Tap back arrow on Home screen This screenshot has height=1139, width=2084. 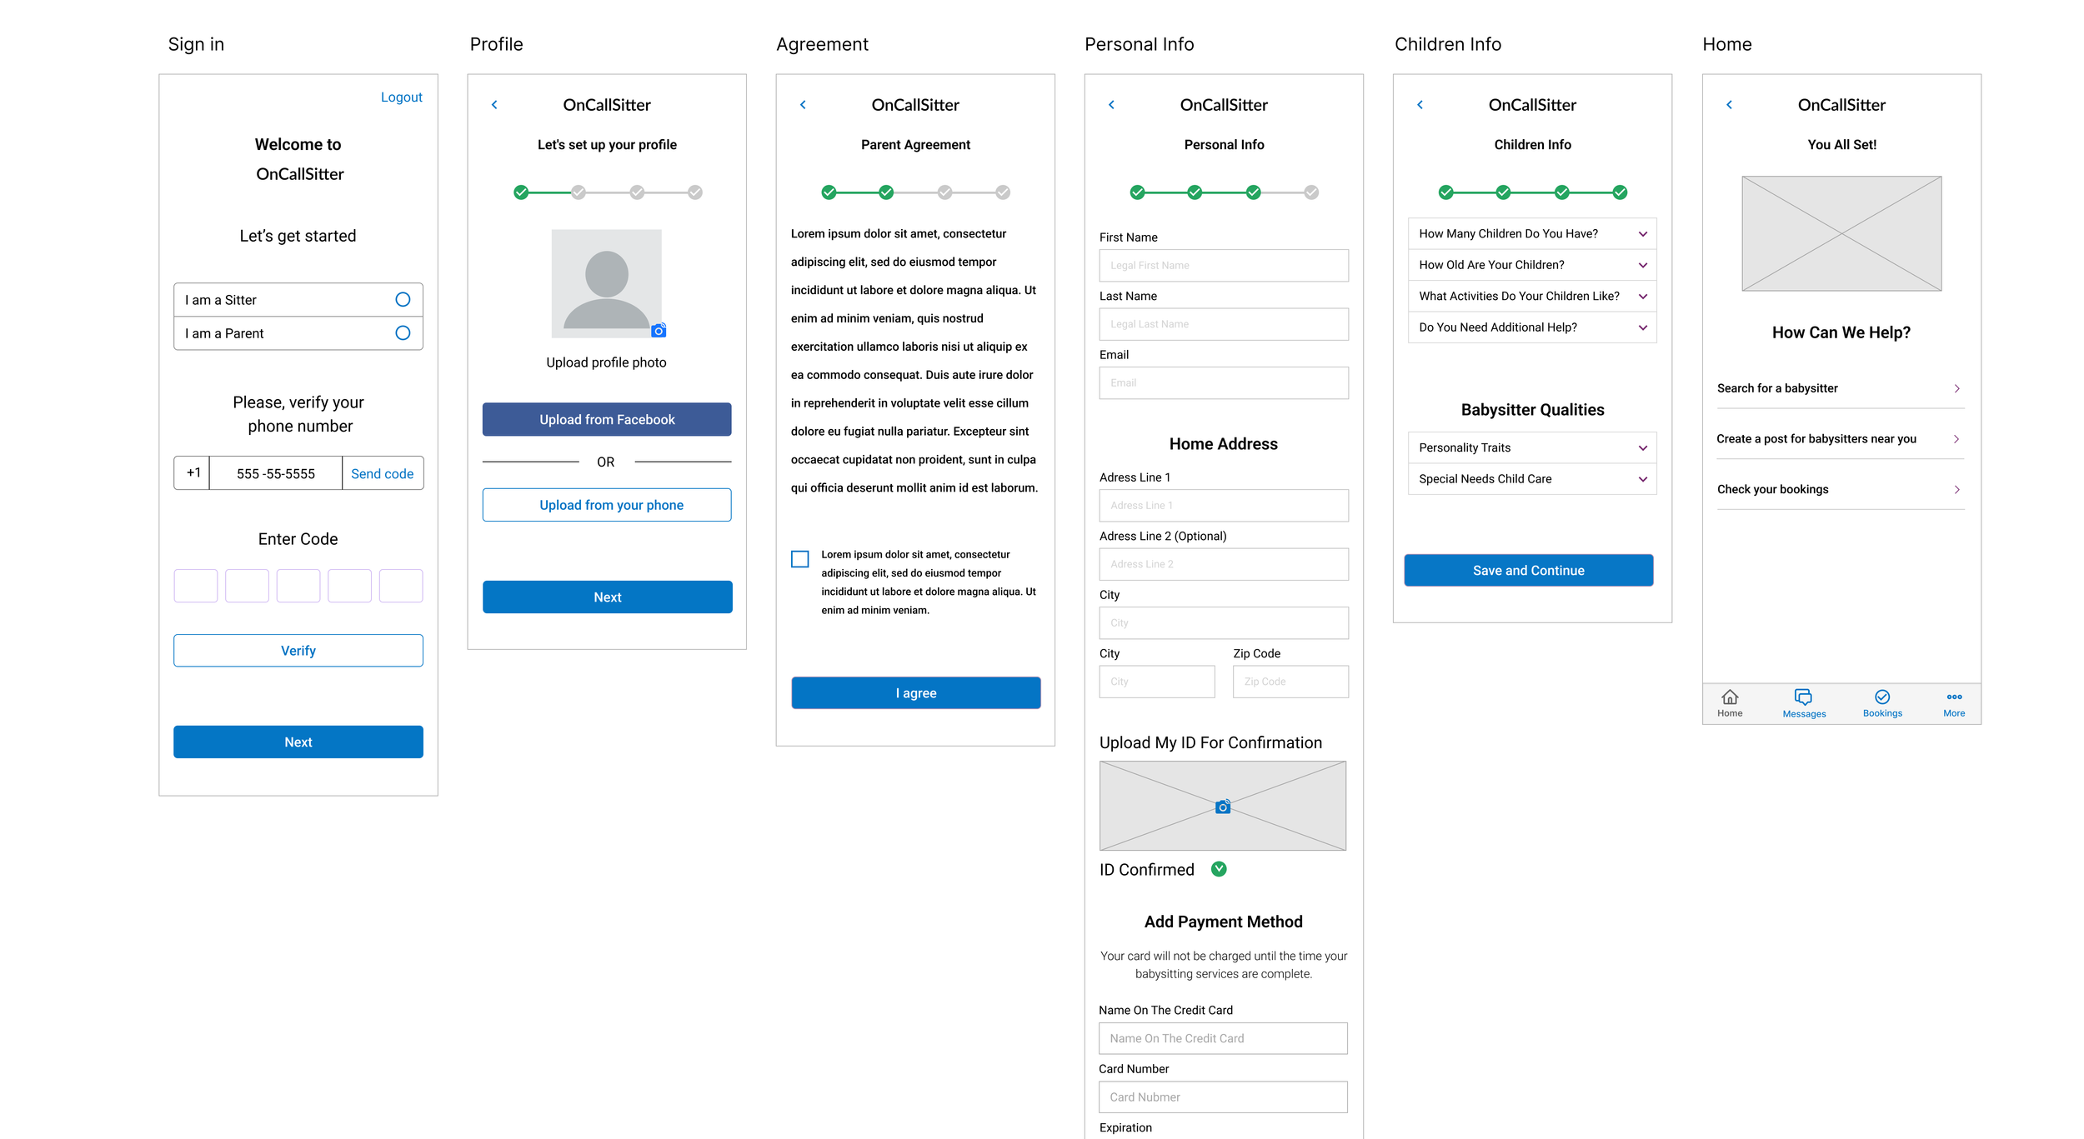(1729, 105)
